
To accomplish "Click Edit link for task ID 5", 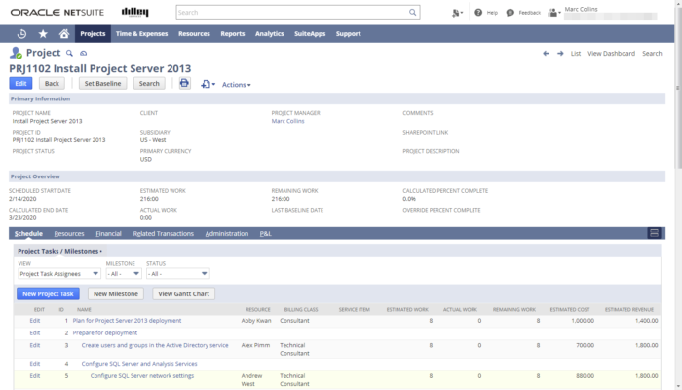I will [35, 376].
